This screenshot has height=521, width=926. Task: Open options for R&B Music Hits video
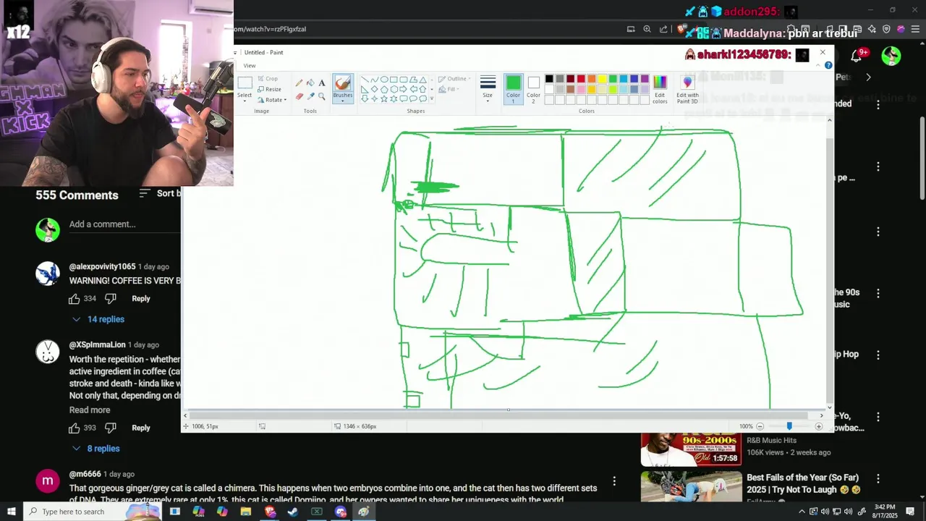[878, 418]
